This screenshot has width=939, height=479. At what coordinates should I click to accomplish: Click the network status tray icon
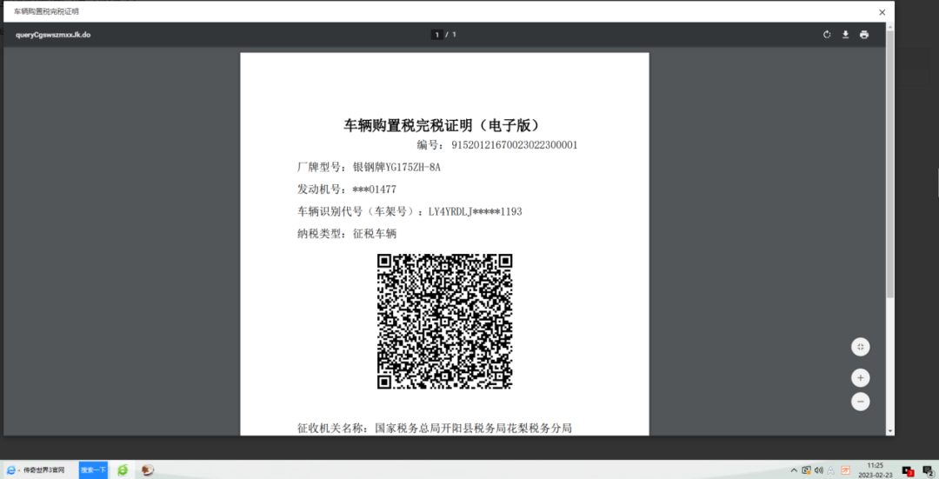(807, 470)
